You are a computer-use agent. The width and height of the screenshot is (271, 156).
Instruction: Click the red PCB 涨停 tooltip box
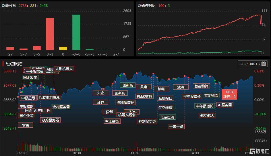pyautogui.click(x=229, y=94)
